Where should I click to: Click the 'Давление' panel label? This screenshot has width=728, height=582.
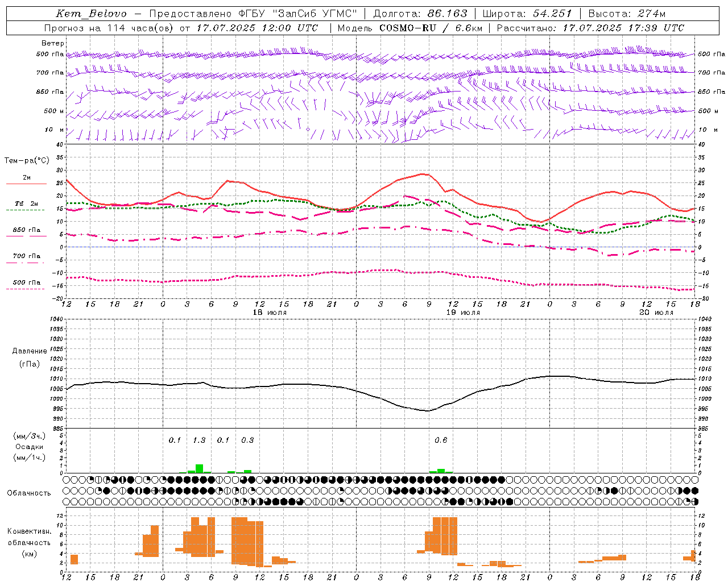[x=30, y=351]
